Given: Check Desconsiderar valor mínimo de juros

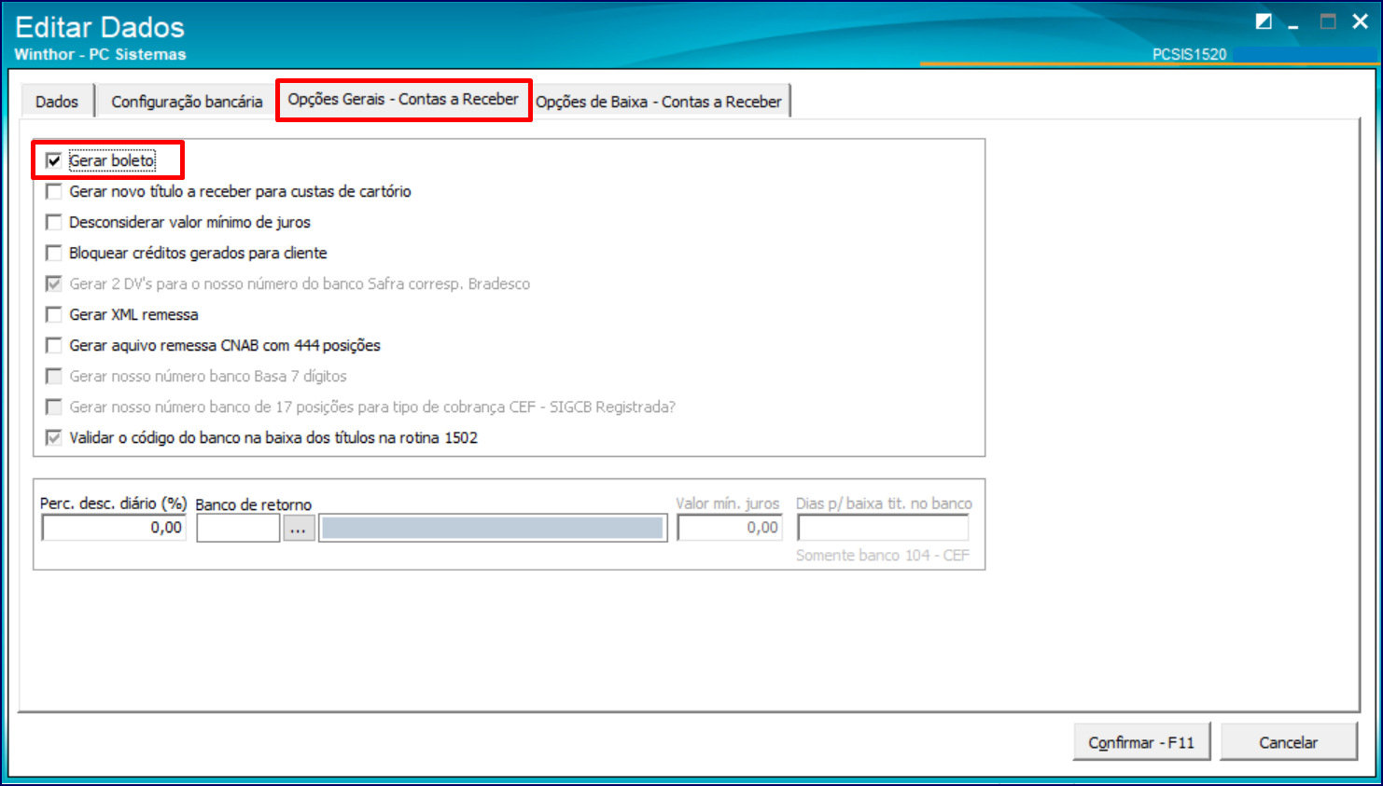Looking at the screenshot, I should [x=54, y=222].
